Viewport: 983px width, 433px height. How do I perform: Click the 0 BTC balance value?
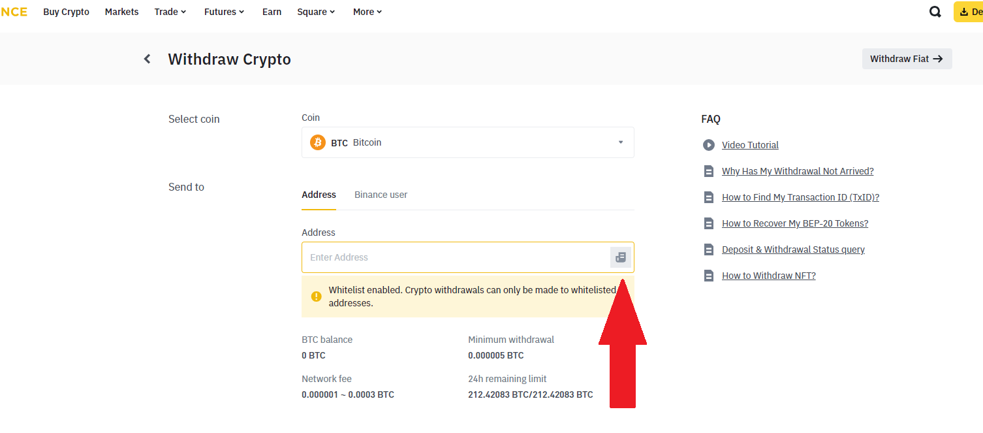point(313,355)
